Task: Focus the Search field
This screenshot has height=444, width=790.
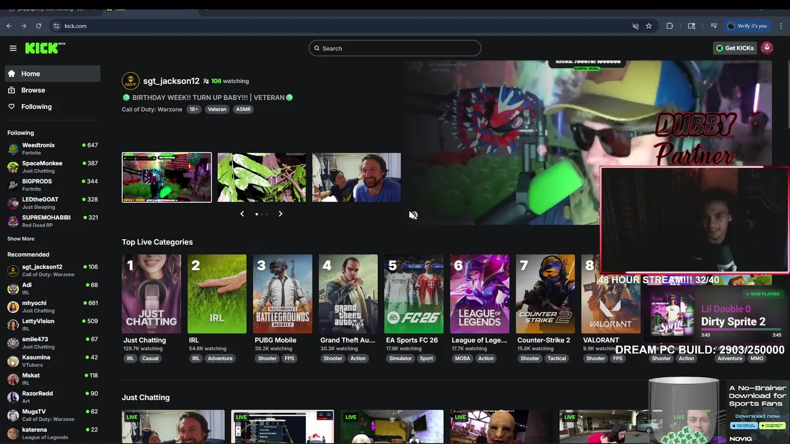Action: [x=395, y=48]
